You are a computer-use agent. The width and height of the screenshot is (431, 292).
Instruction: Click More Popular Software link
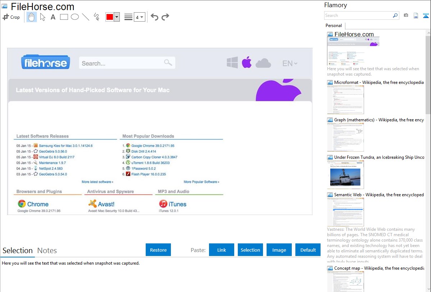pos(201,182)
